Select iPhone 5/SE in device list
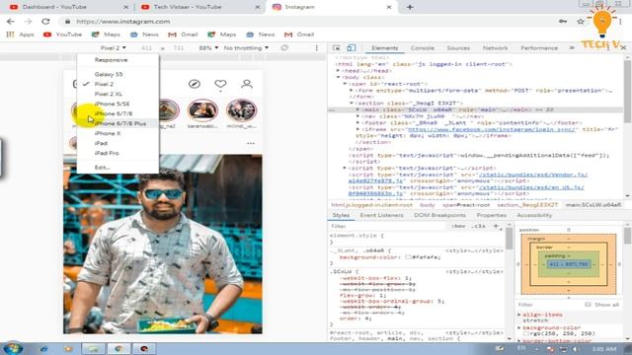The height and width of the screenshot is (355, 632). point(118,104)
